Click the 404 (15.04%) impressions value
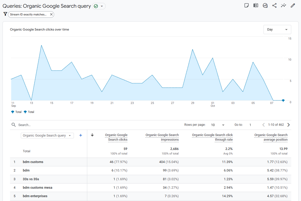This screenshot has height=201, width=301. 169,162
